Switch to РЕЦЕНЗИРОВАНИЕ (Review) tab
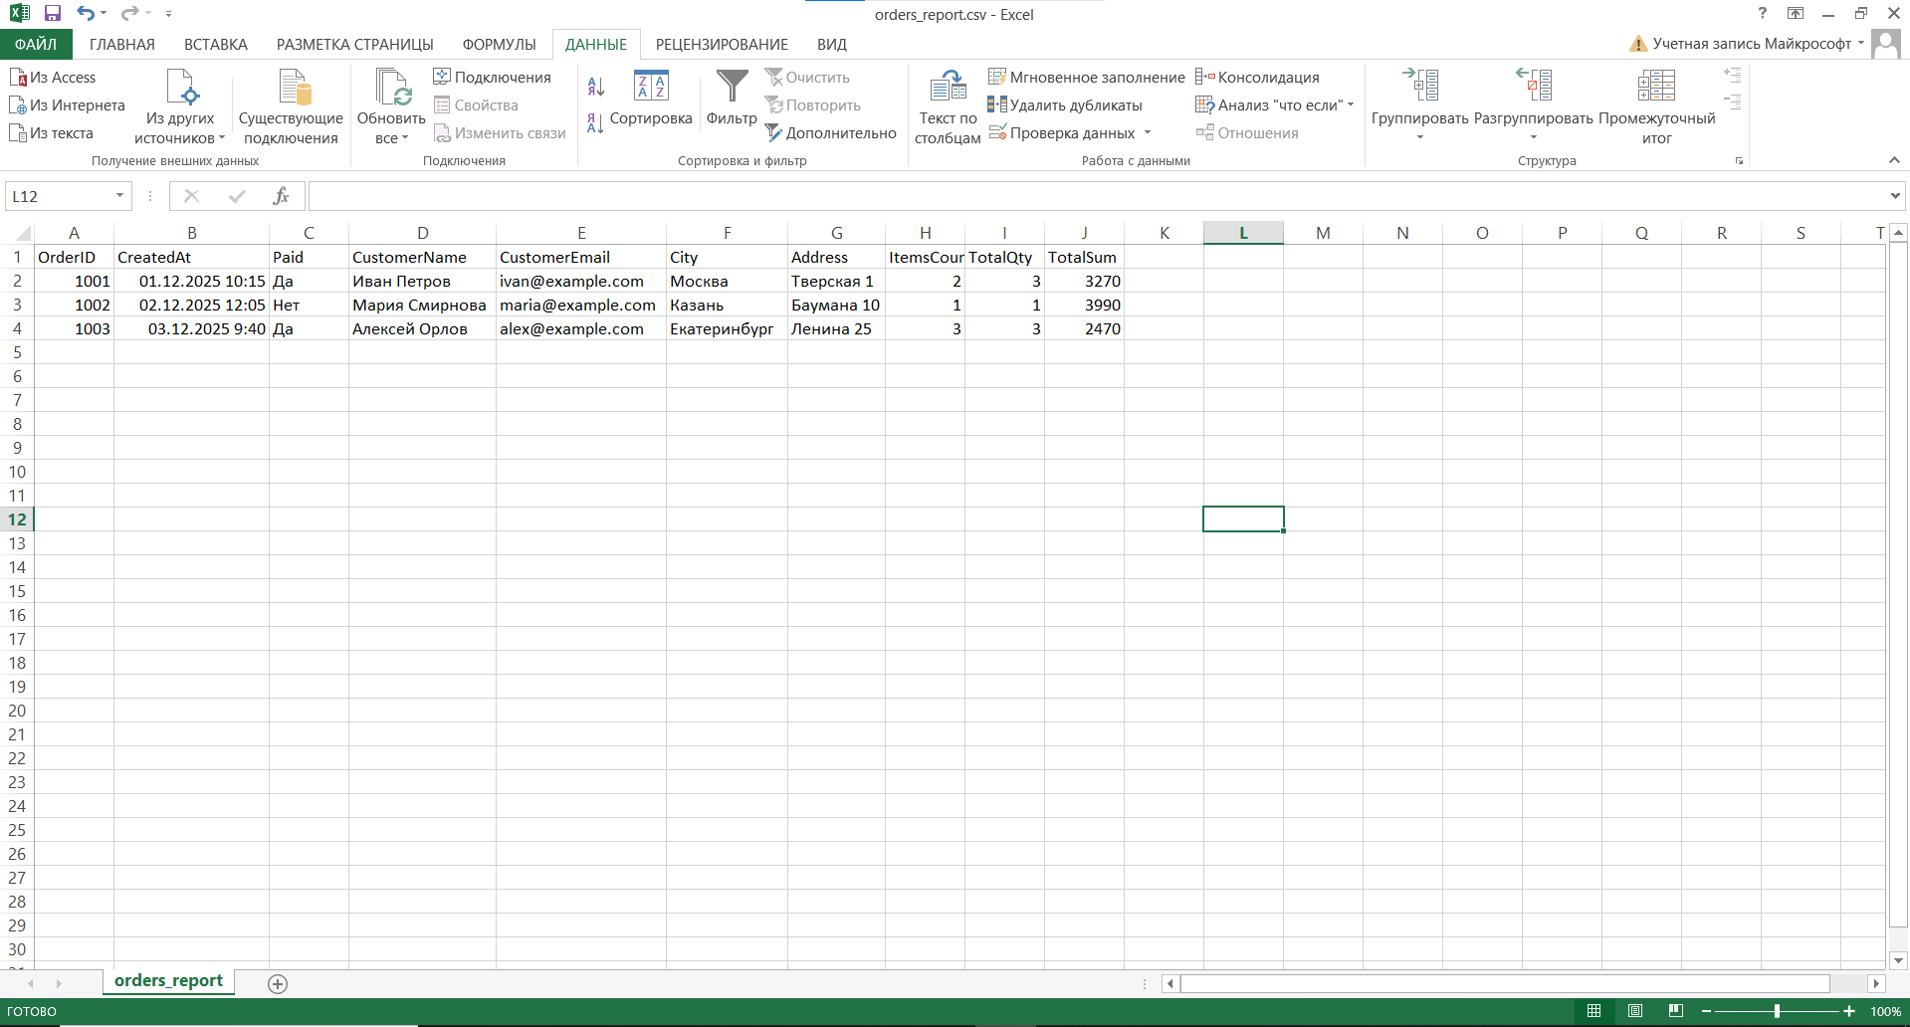 click(x=722, y=45)
